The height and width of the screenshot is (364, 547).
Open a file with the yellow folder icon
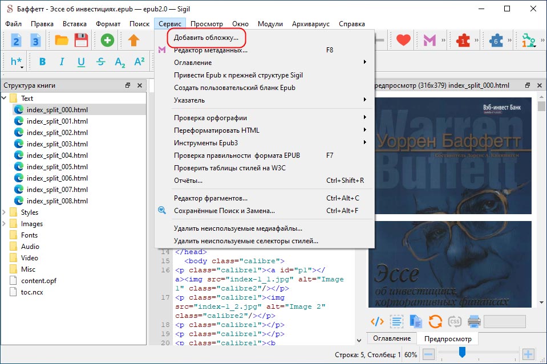pos(62,41)
